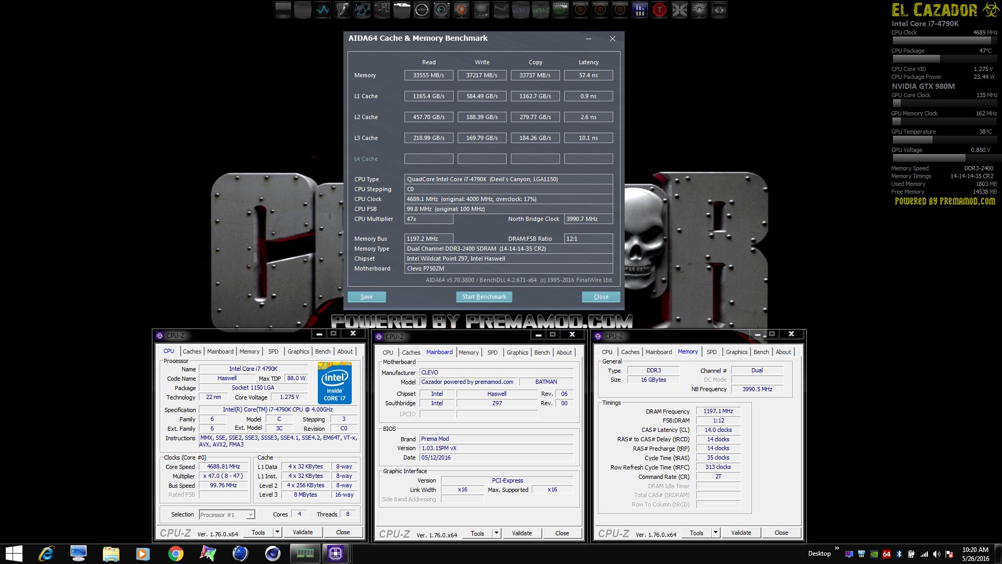Launch Windows Media Player from the taskbar

(142, 554)
